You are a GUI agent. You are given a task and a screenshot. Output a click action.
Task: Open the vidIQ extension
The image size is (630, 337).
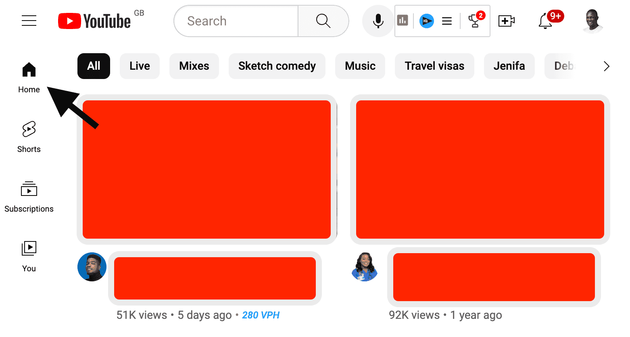(427, 21)
